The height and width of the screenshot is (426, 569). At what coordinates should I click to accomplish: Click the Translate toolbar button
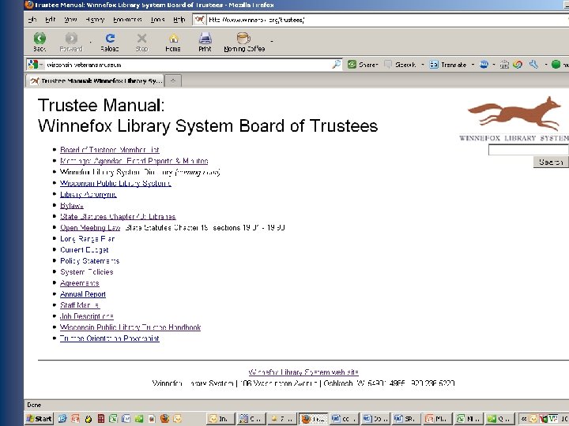448,65
